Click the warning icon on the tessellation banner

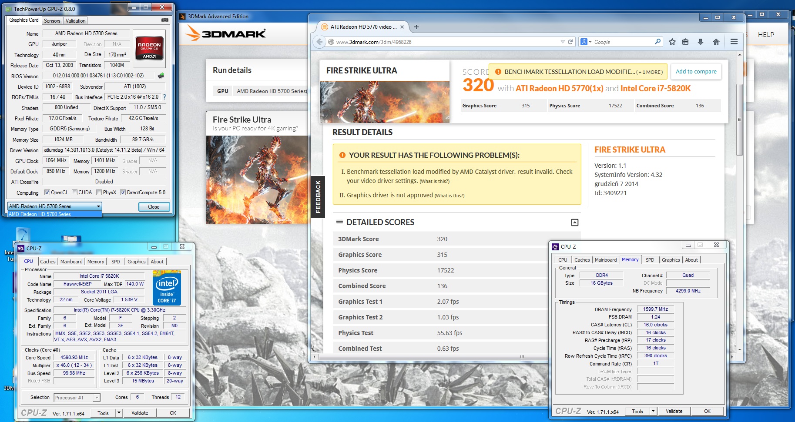point(497,72)
